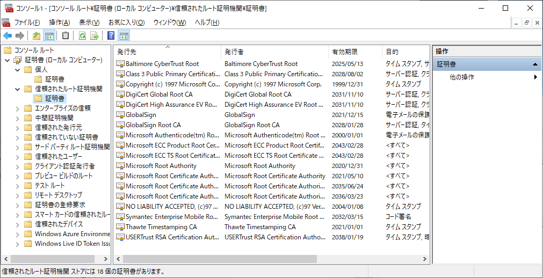Expand エンタープライズの信頼 folder

tap(18, 108)
